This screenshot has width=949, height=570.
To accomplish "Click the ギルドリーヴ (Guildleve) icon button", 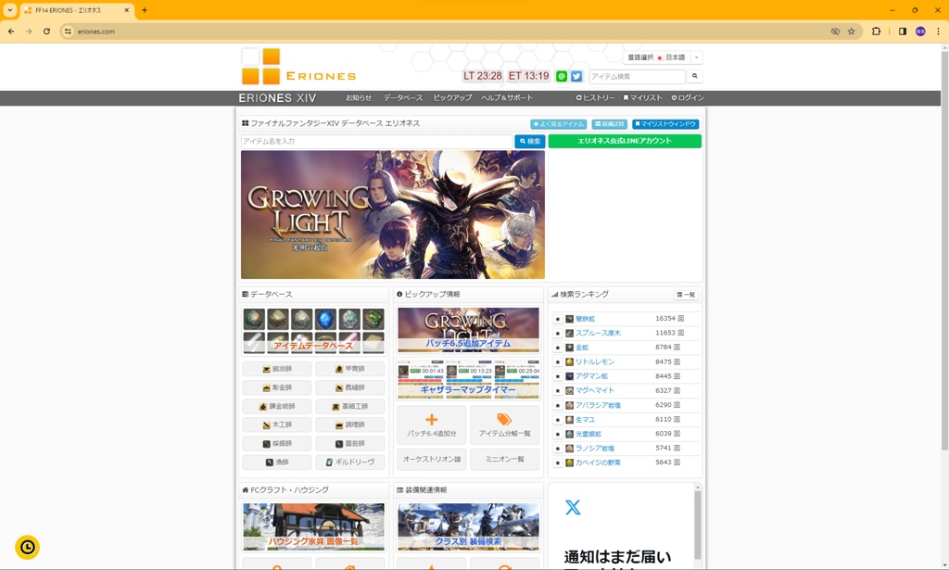I will 350,462.
